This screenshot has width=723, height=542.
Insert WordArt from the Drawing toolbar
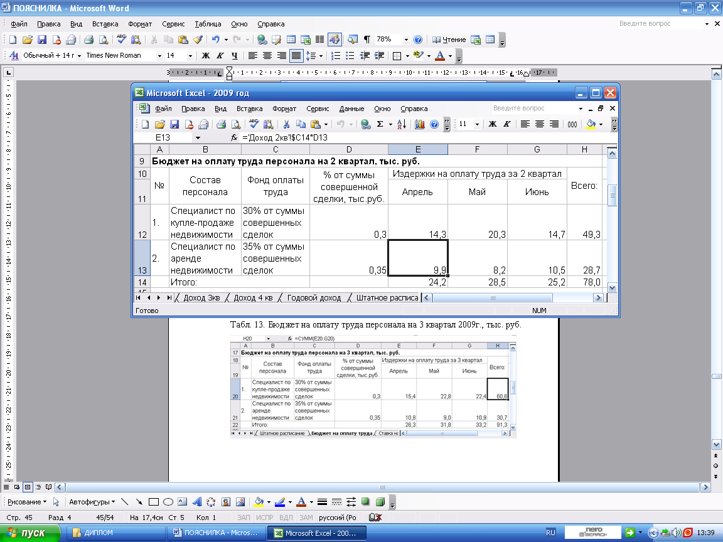(196, 502)
